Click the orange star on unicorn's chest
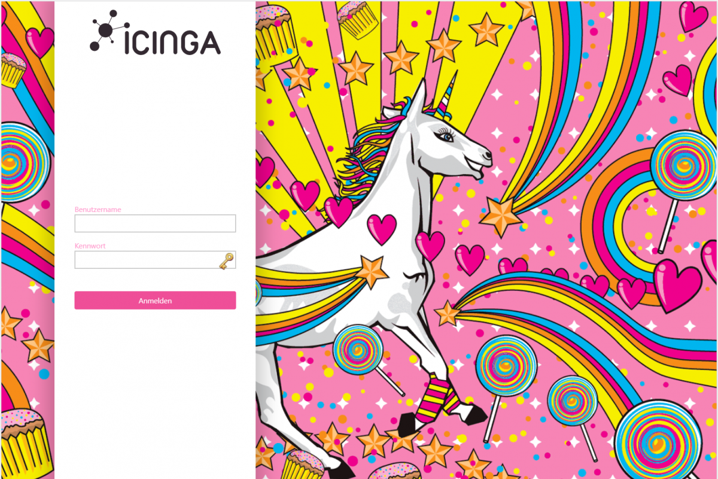This screenshot has width=718, height=479. [372, 271]
